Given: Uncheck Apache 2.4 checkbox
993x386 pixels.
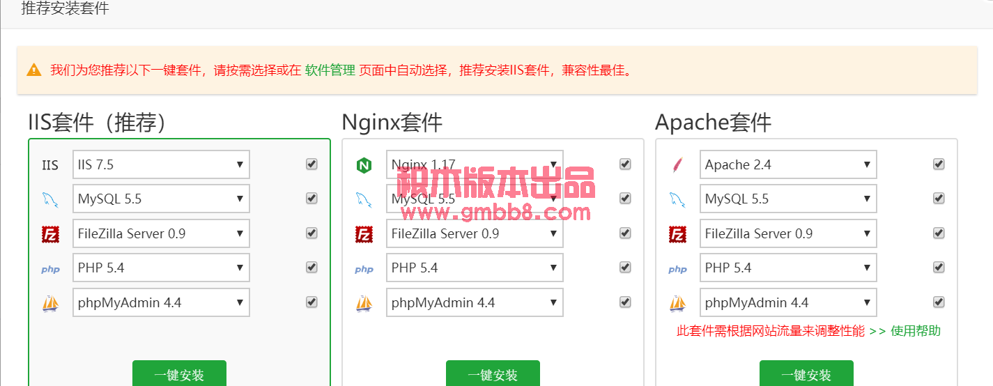Looking at the screenshot, I should click(939, 164).
